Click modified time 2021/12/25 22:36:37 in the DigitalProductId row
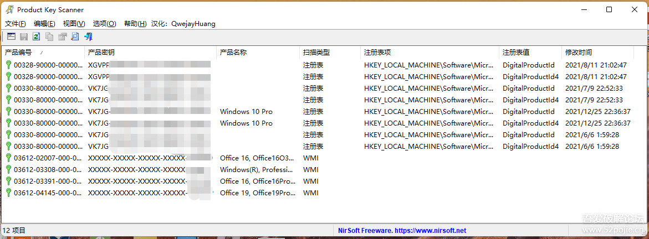This screenshot has height=239, width=649. 598,112
